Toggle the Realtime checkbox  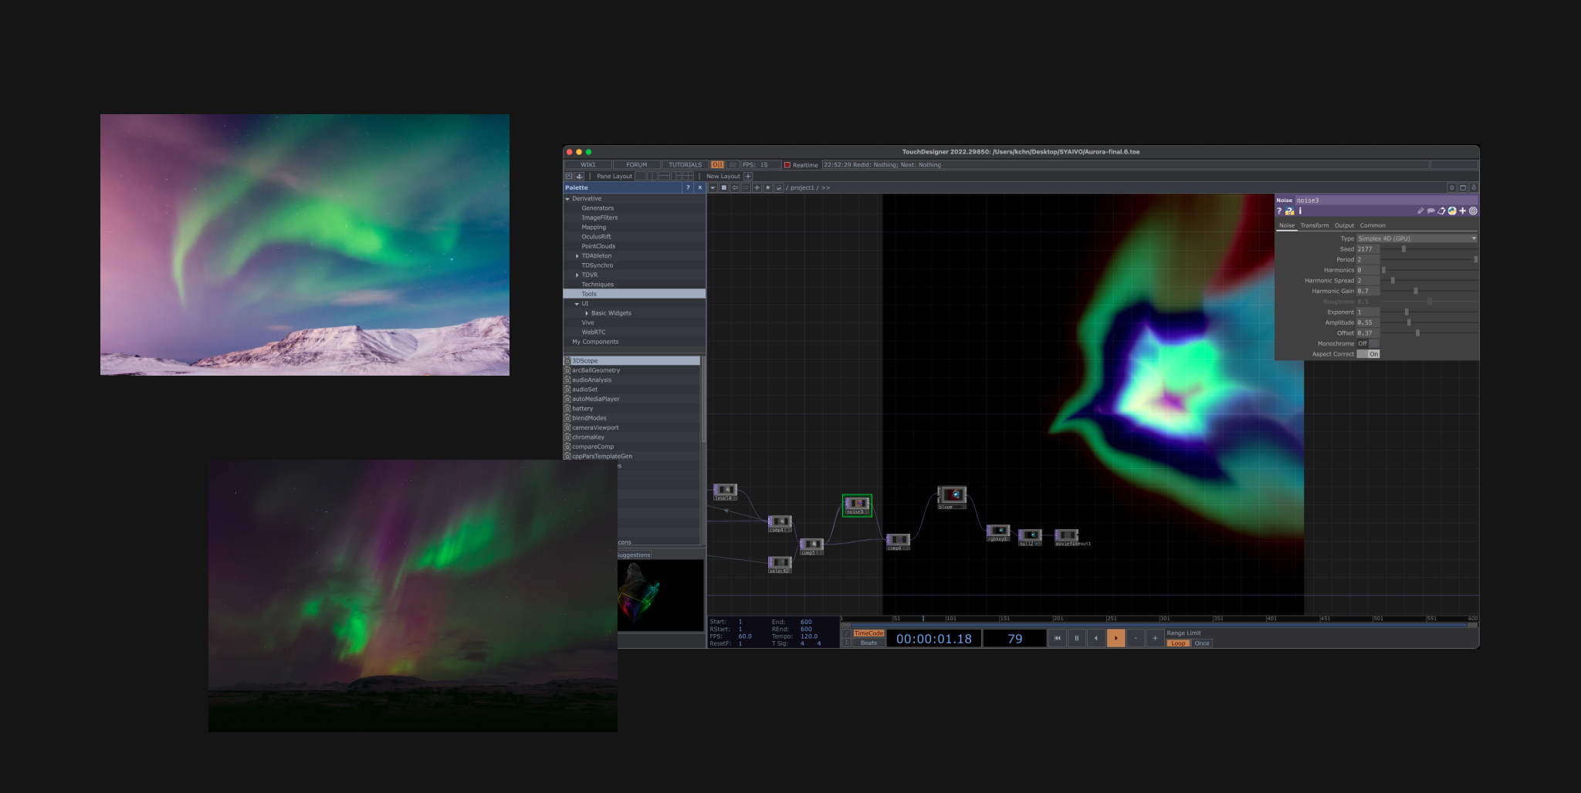(787, 164)
